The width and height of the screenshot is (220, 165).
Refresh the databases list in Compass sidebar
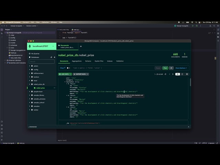[51, 57]
